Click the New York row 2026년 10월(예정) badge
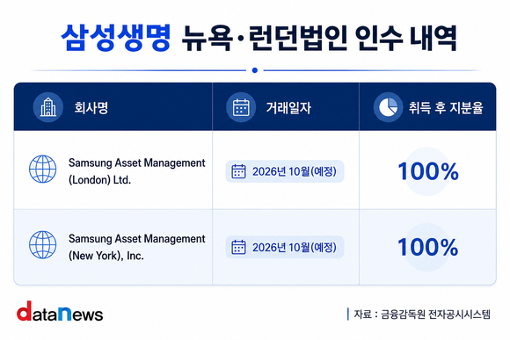The width and height of the screenshot is (510, 340). click(285, 247)
